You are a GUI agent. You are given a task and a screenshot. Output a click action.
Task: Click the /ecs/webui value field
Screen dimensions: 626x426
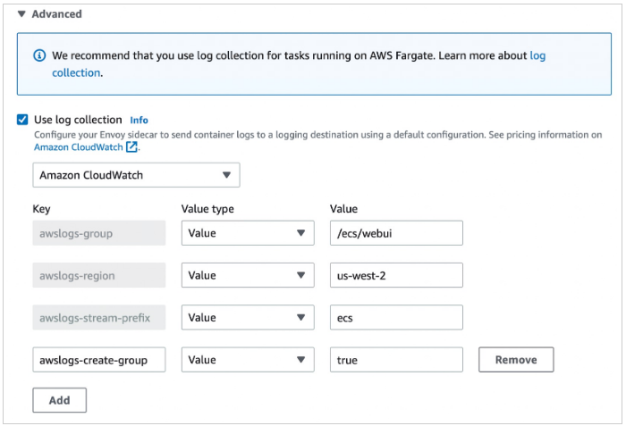point(396,233)
